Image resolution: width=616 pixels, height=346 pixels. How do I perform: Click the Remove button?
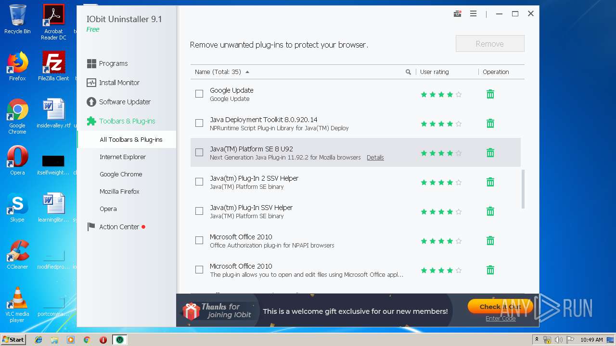click(x=490, y=44)
